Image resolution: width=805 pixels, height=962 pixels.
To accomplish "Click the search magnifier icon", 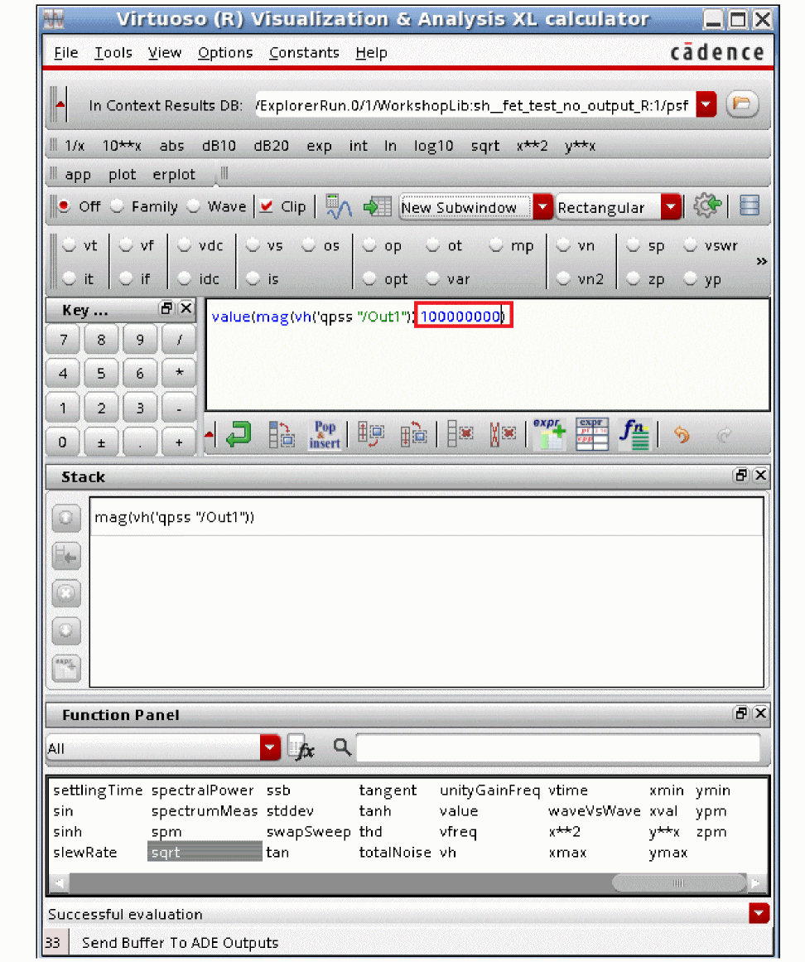I will point(341,747).
